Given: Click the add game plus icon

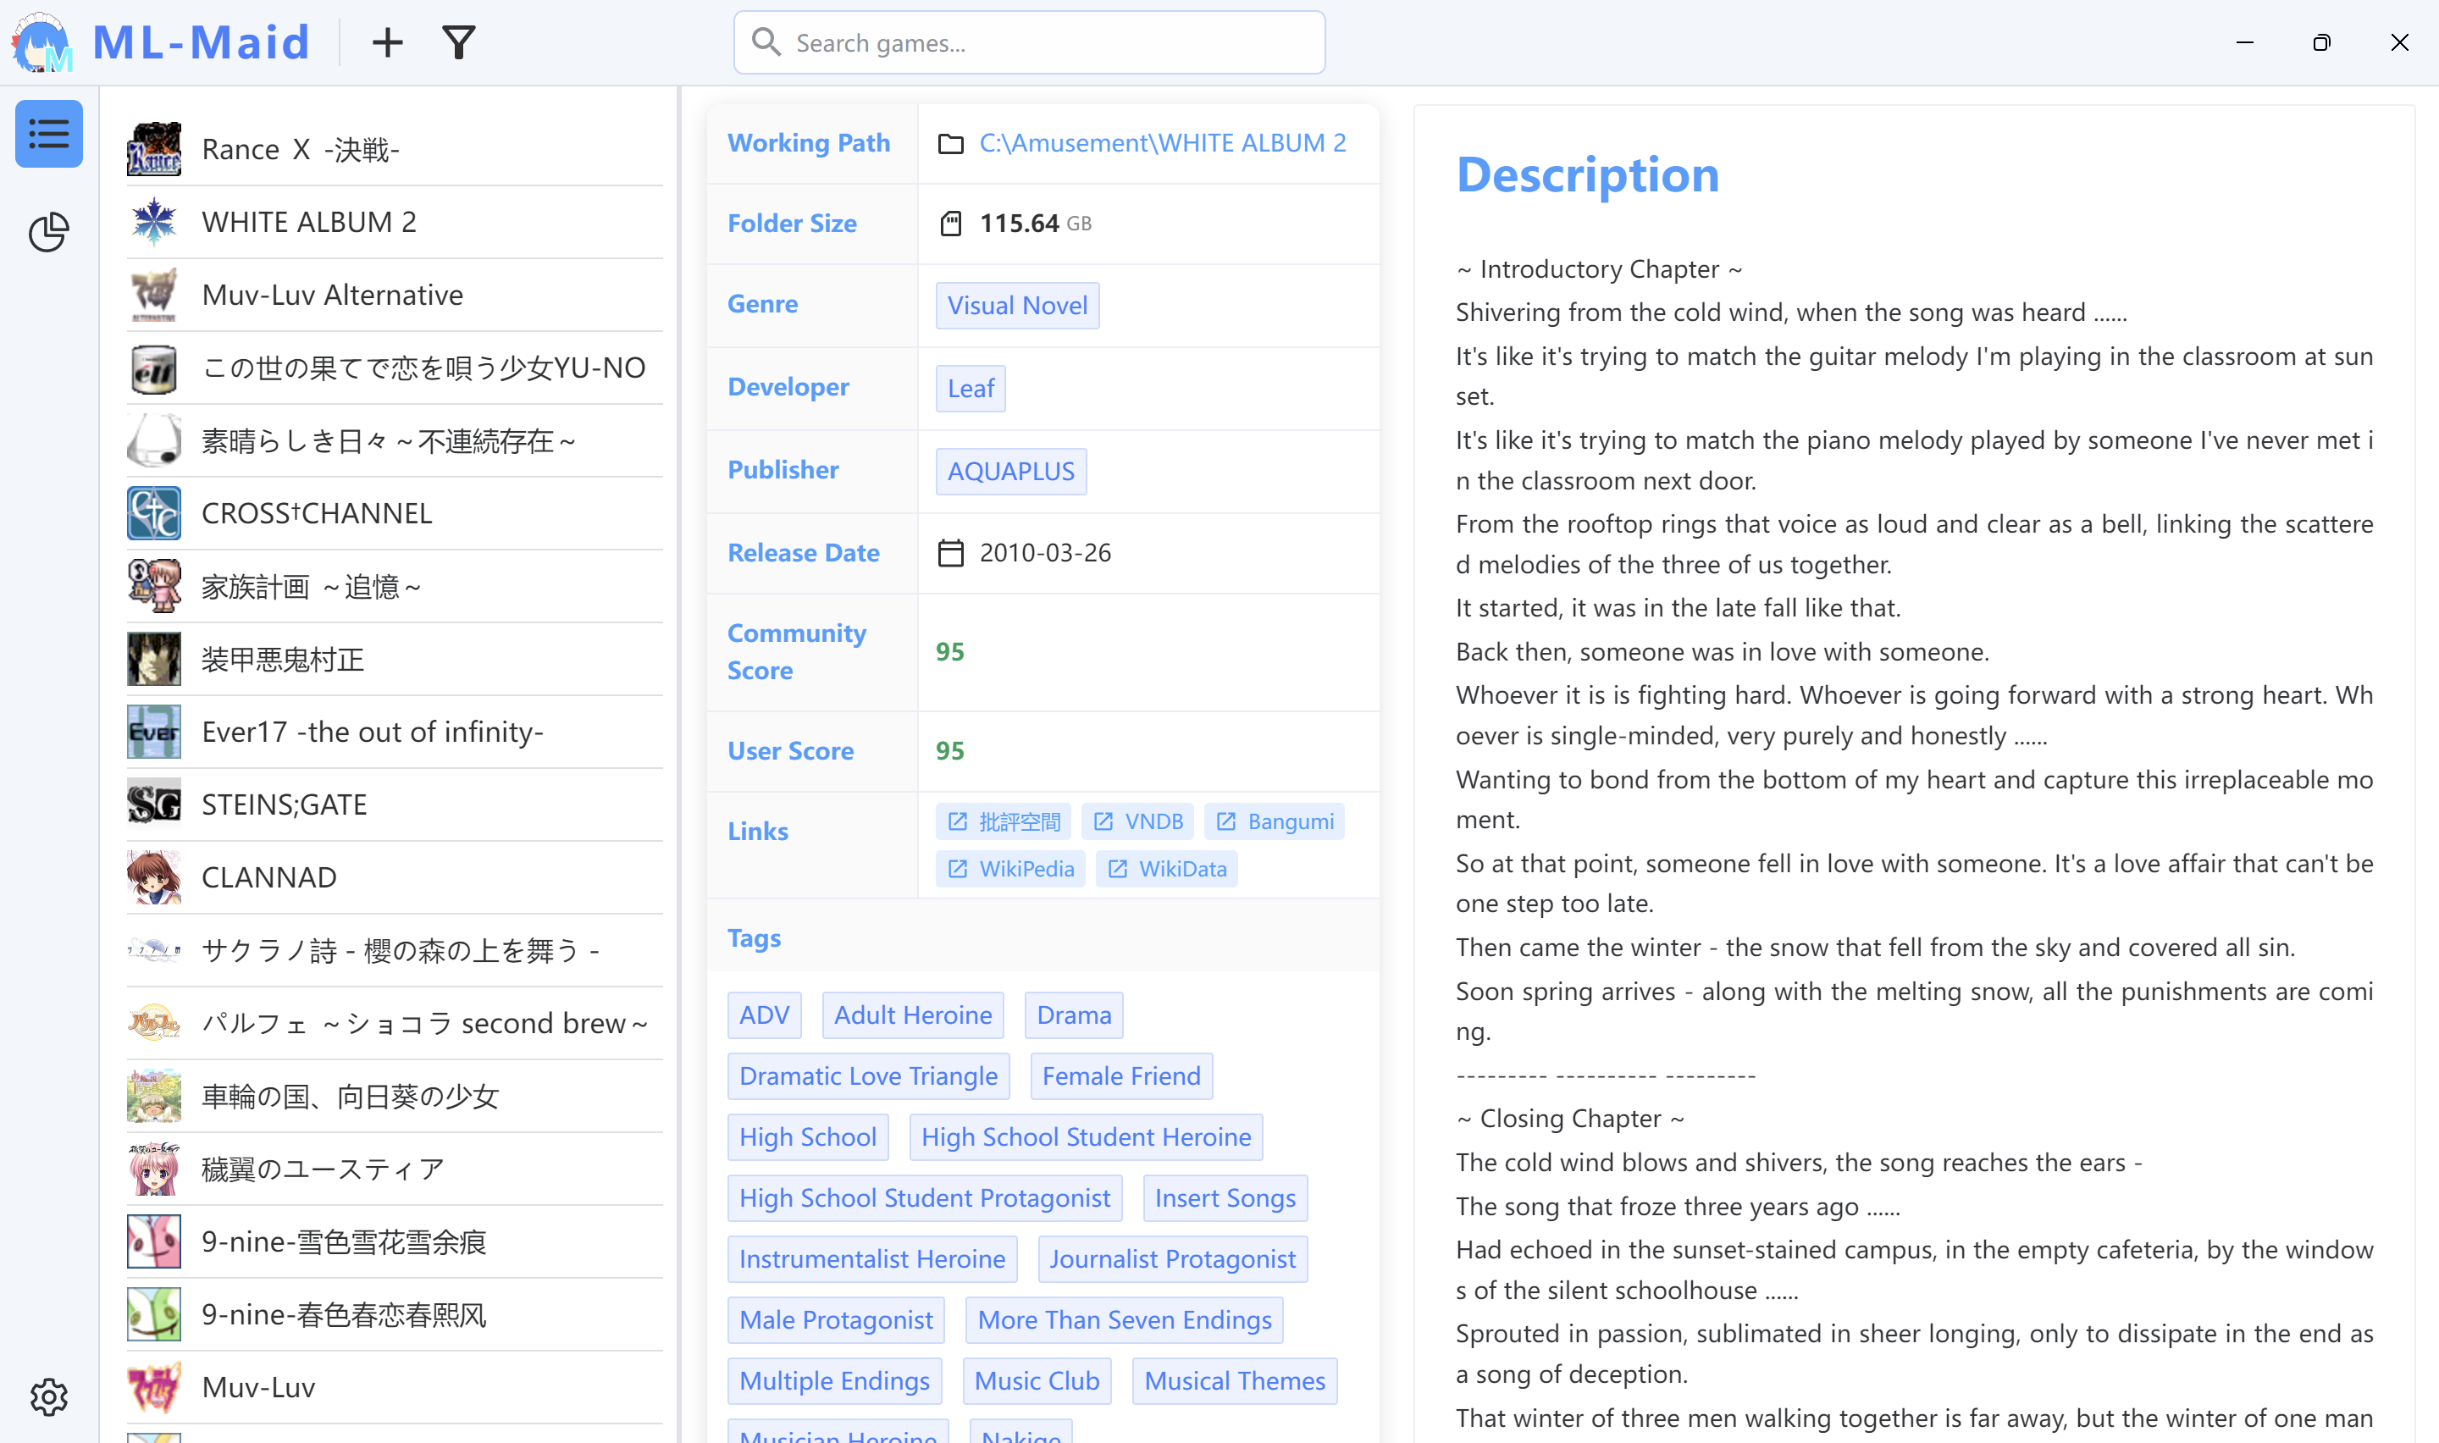Looking at the screenshot, I should (x=387, y=43).
